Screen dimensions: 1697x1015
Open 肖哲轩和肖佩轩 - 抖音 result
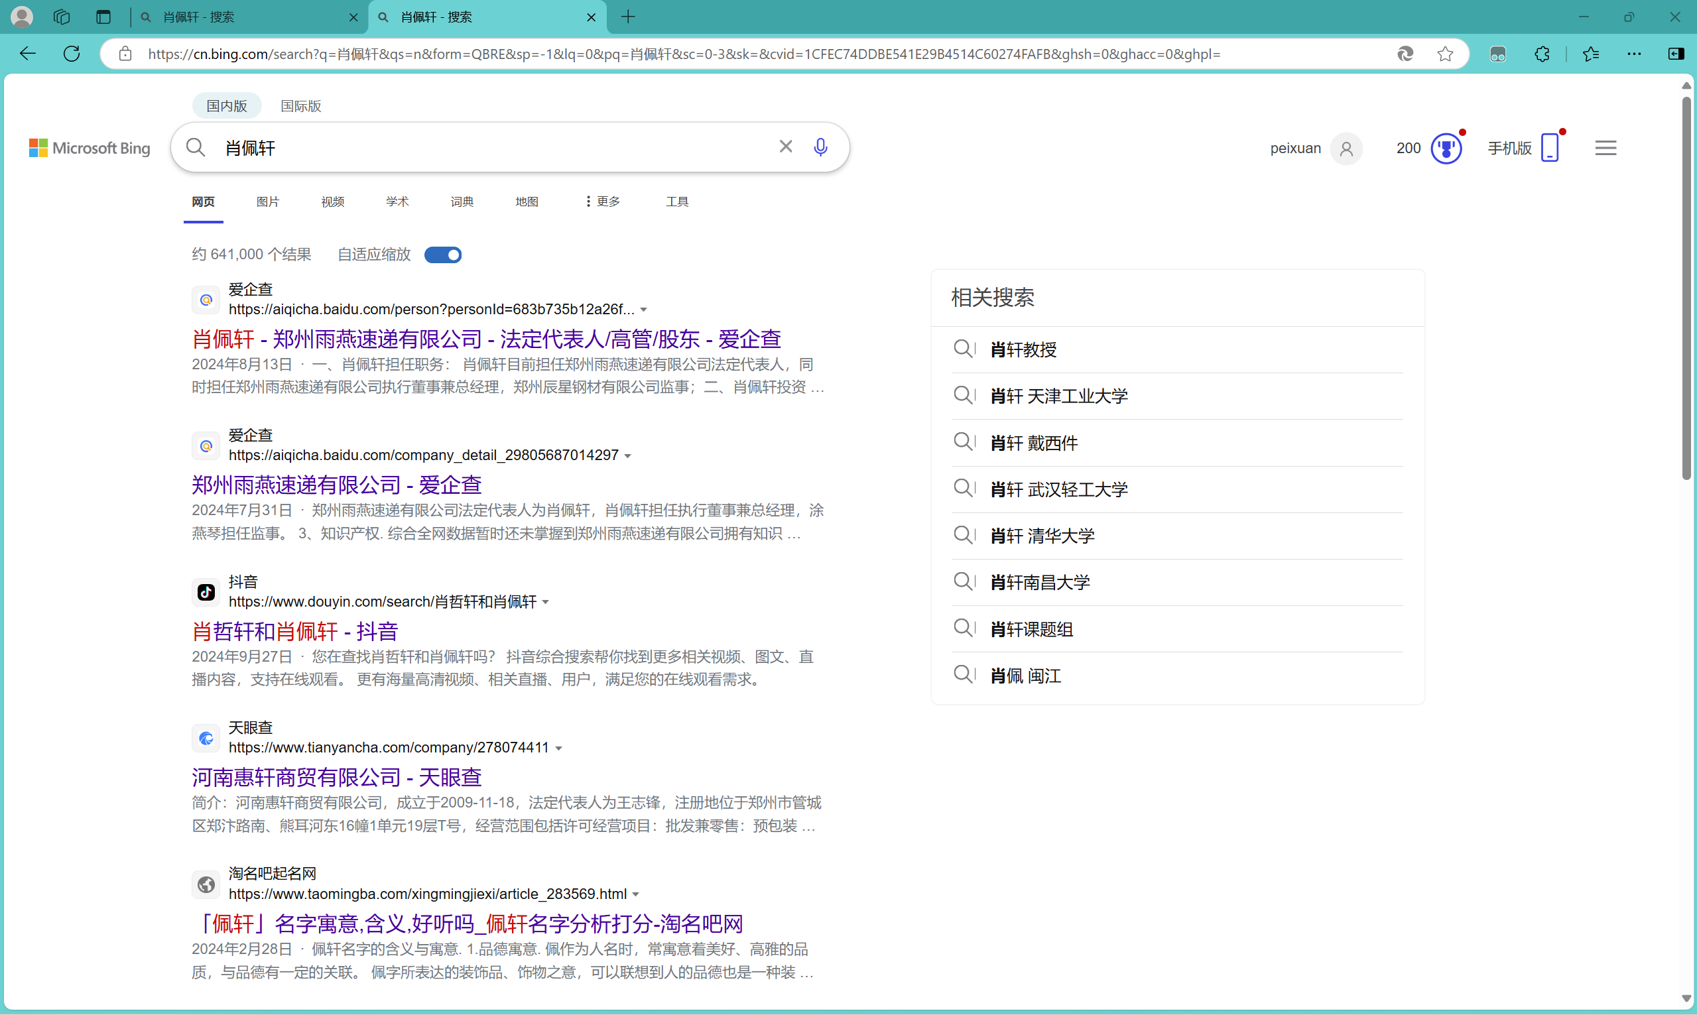(295, 630)
